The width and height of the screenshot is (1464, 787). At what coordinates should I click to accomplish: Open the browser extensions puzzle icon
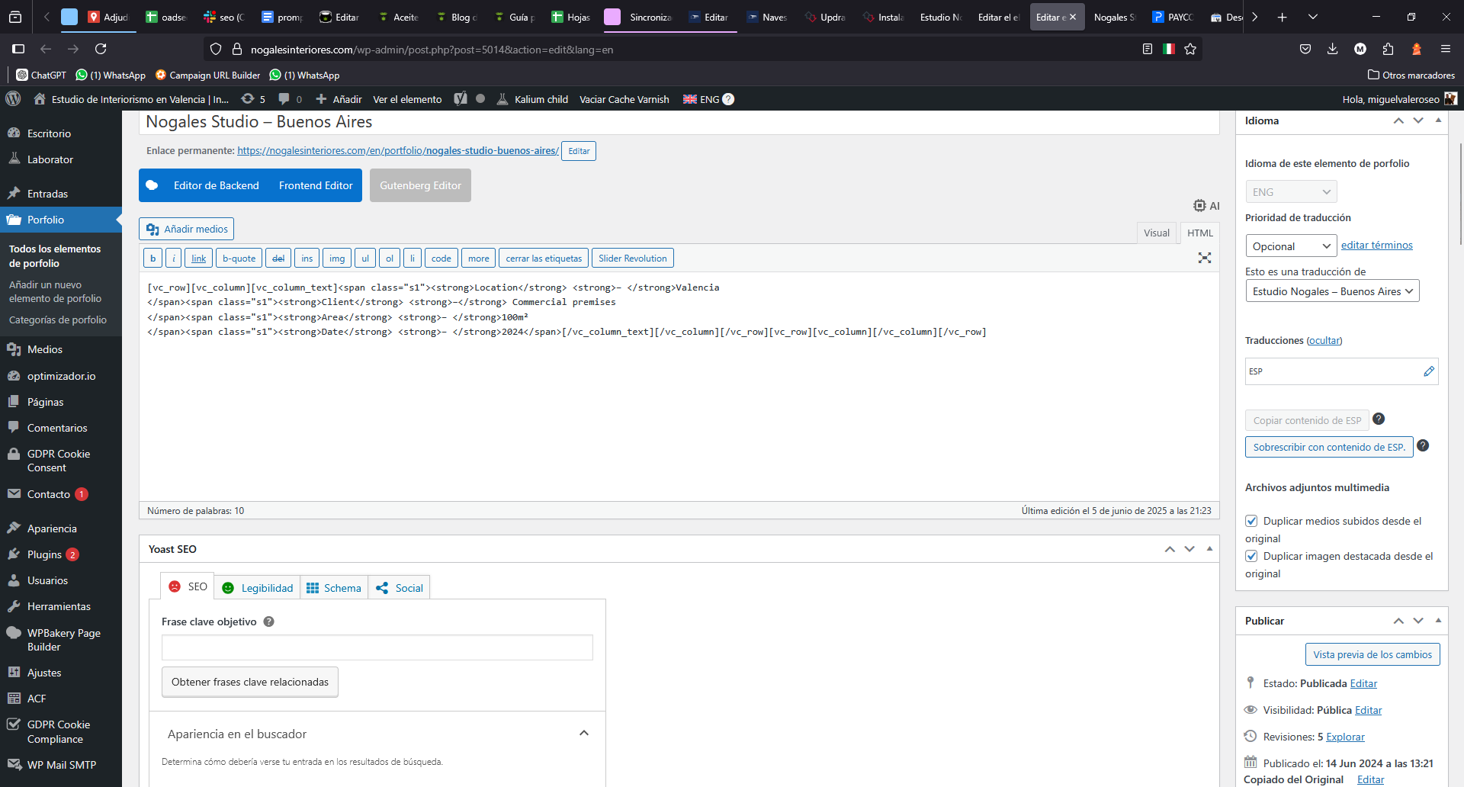point(1388,49)
